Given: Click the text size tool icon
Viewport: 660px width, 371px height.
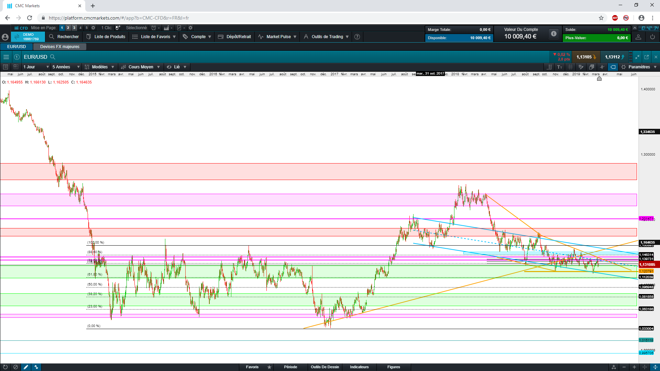Looking at the screenshot, I should pyautogui.click(x=560, y=67).
